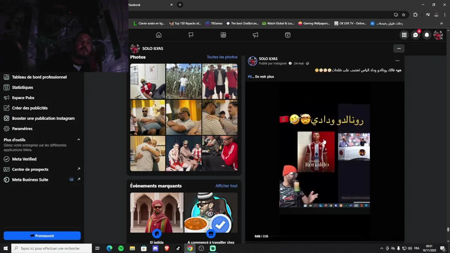Open Chrome extensions puzzle icon
450x253 pixels.
[415, 15]
